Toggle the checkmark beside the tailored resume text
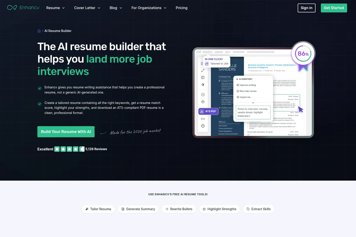Viewport: 356px width, 237px height. [x=39, y=104]
